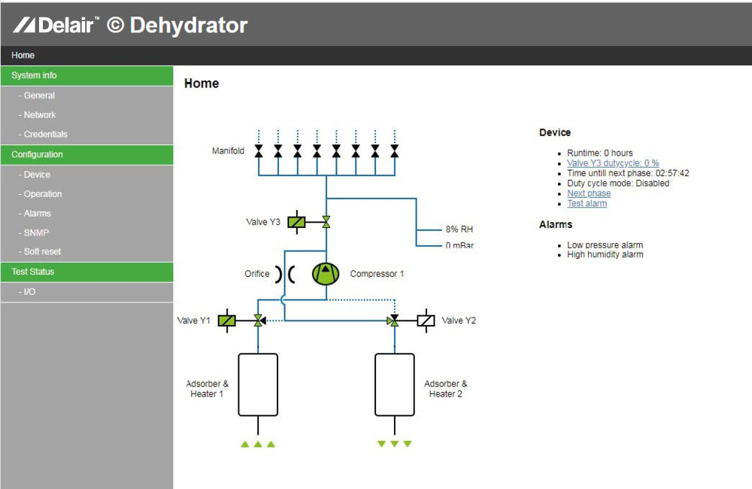Click the Duty cycle mode: Disabled entry

click(618, 184)
